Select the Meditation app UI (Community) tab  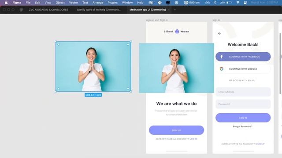[x=148, y=10]
